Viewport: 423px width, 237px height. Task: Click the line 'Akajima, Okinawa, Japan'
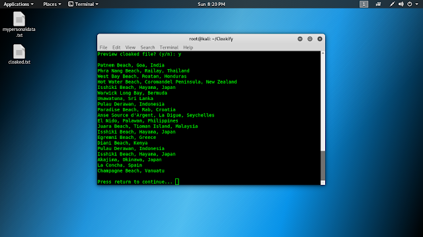click(130, 159)
